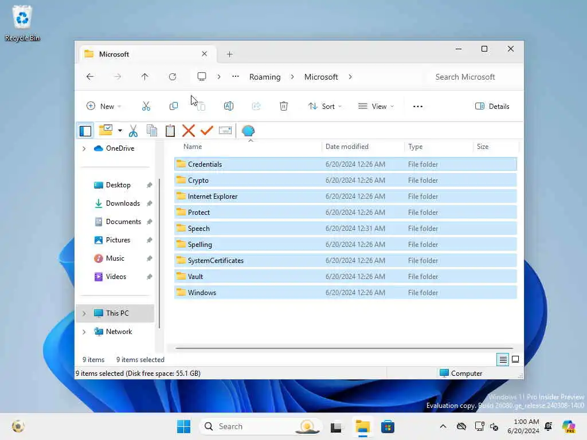Switch to large thumbnails view icon in status bar
This screenshot has height=440, width=587.
[x=515, y=360]
